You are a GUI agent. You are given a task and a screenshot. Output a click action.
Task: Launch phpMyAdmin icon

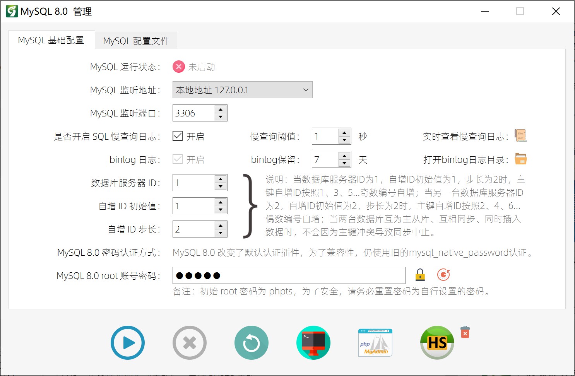click(x=375, y=343)
